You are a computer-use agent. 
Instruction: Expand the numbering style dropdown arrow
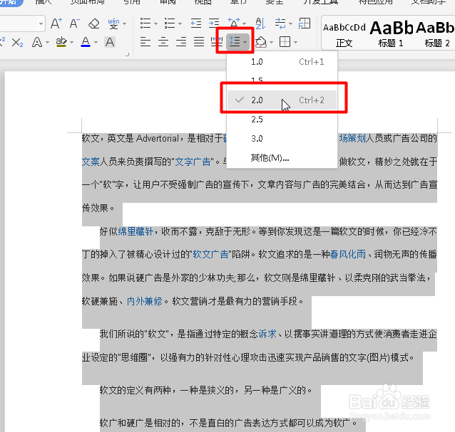pyautogui.click(x=180, y=23)
